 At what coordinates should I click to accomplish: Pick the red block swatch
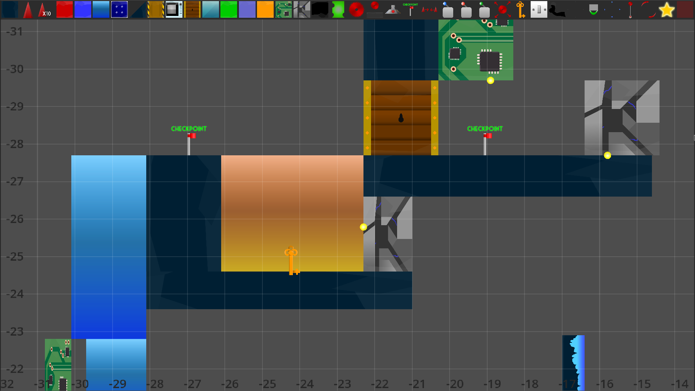(x=64, y=10)
